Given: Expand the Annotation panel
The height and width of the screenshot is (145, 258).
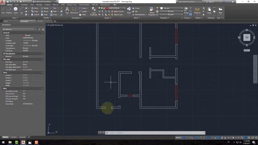Looking at the screenshot, I should tap(77, 18).
